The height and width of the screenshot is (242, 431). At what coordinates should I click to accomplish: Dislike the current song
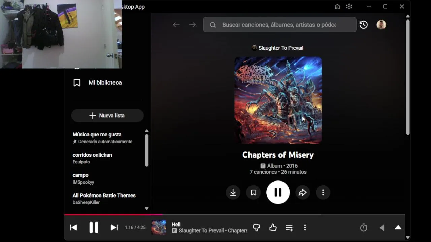(257, 228)
